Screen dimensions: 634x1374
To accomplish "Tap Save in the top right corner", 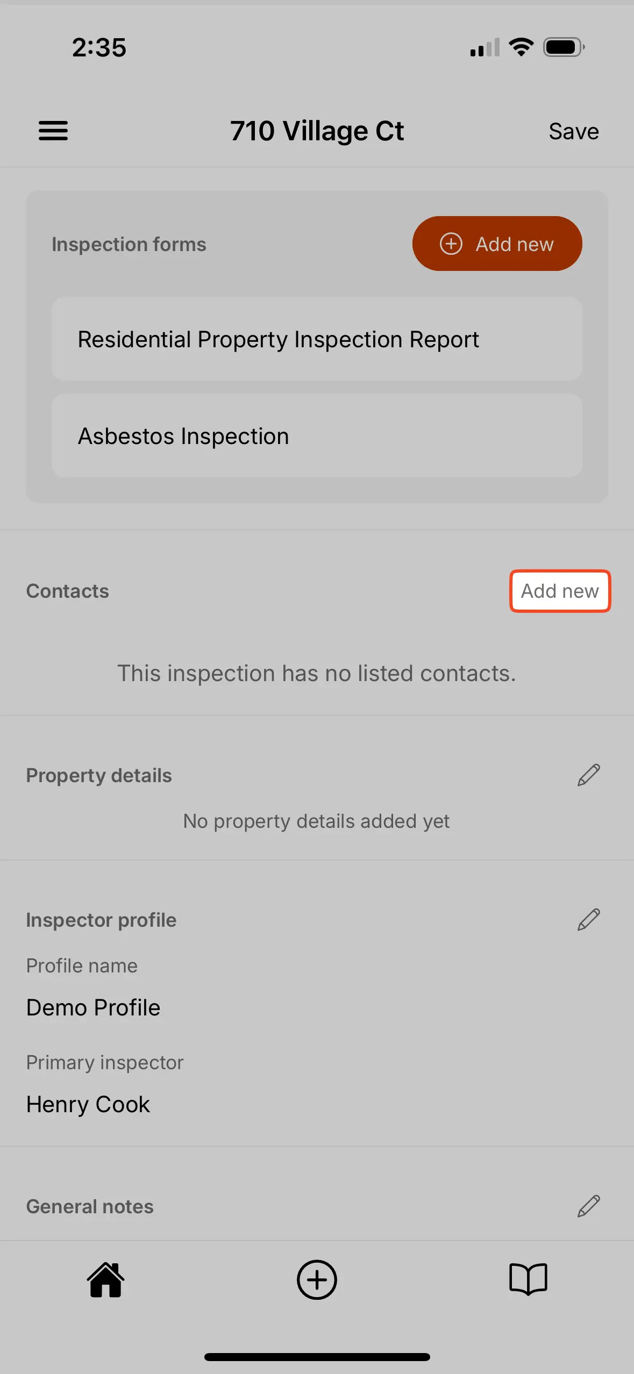I will pyautogui.click(x=573, y=131).
